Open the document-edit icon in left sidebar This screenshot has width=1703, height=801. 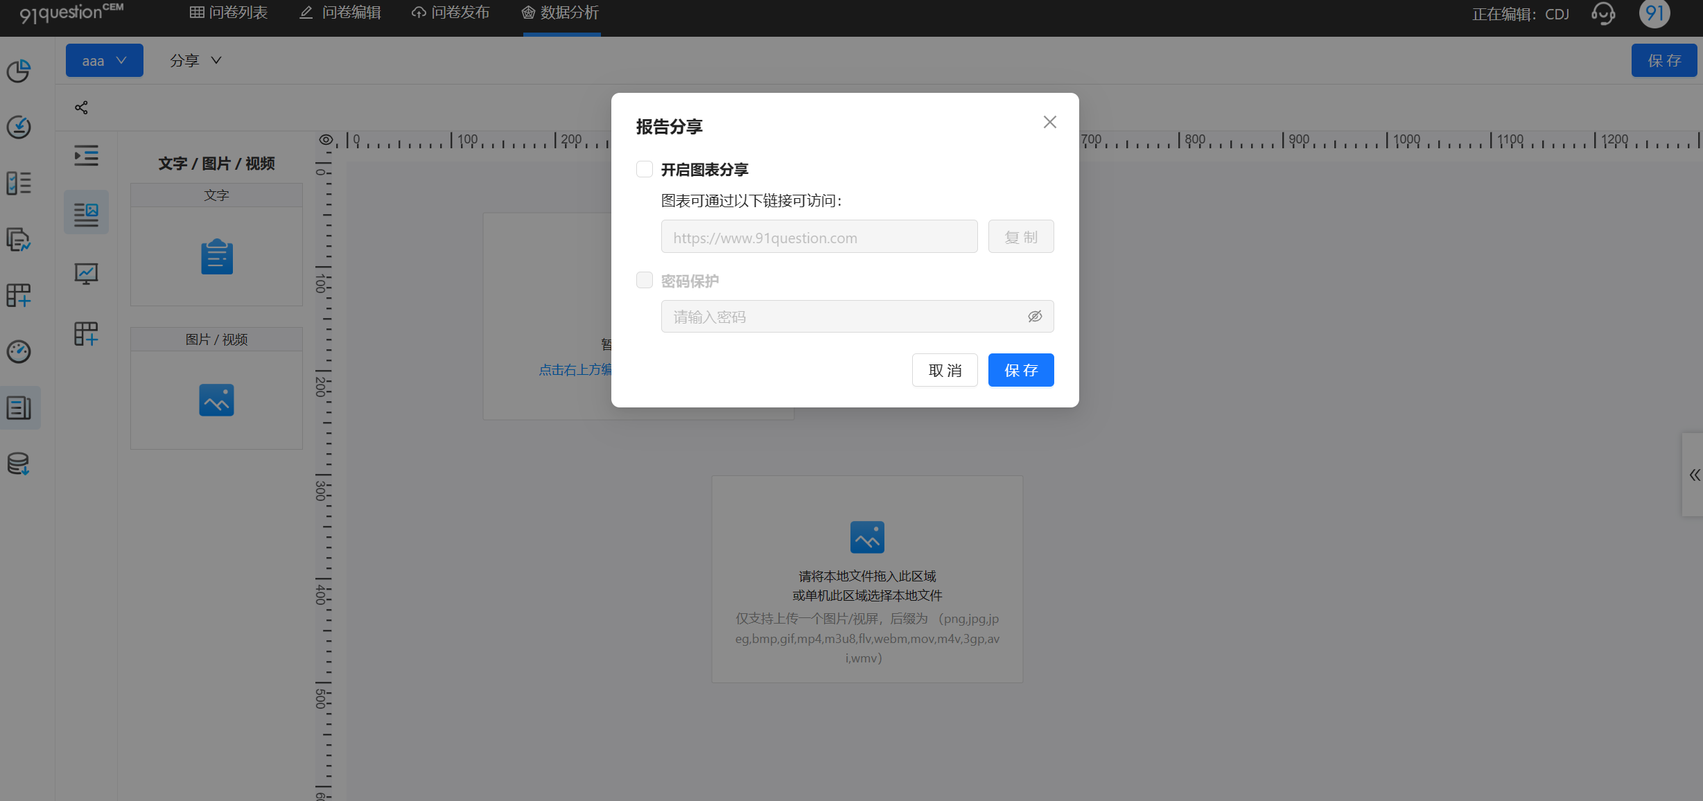[x=19, y=239]
